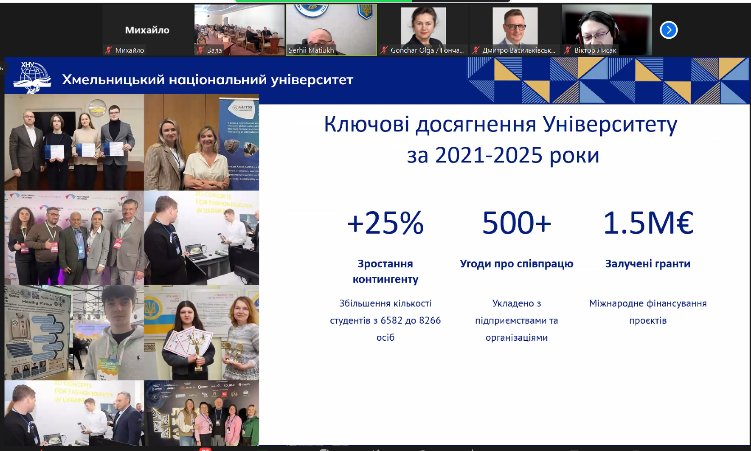This screenshot has width=751, height=451.
Task: Show next participants with the blue arrow
Action: point(669,30)
